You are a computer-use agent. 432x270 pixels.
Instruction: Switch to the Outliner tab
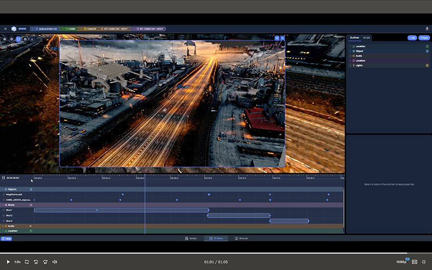(x=354, y=37)
